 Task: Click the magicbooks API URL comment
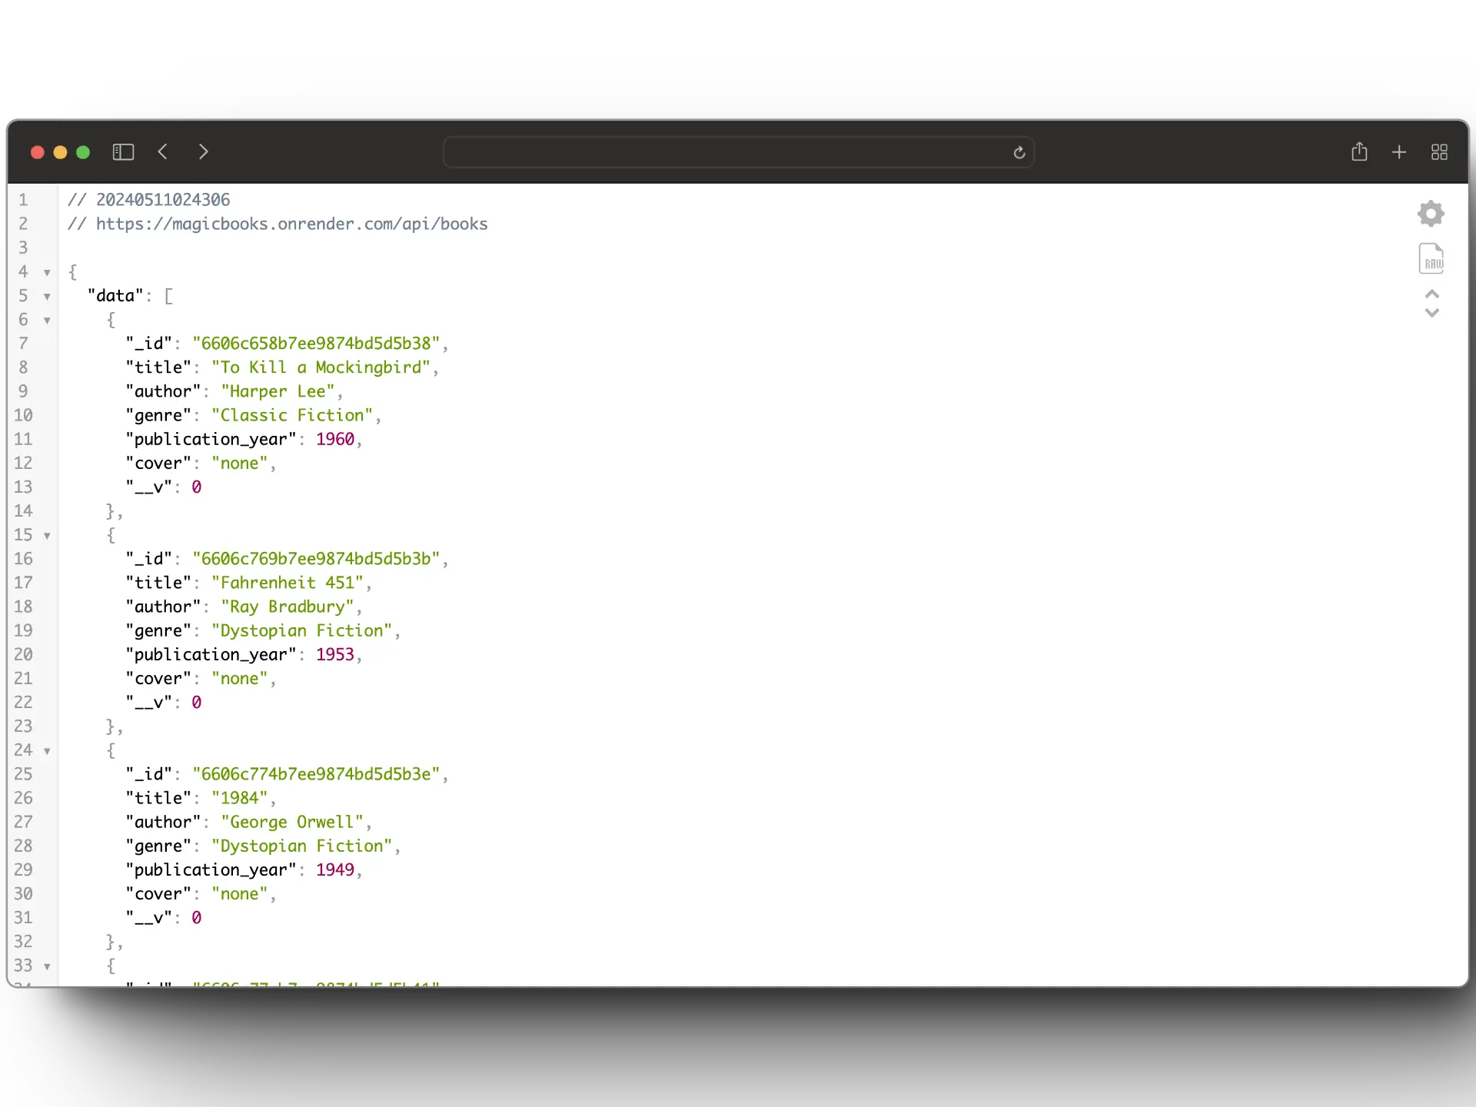coord(277,224)
